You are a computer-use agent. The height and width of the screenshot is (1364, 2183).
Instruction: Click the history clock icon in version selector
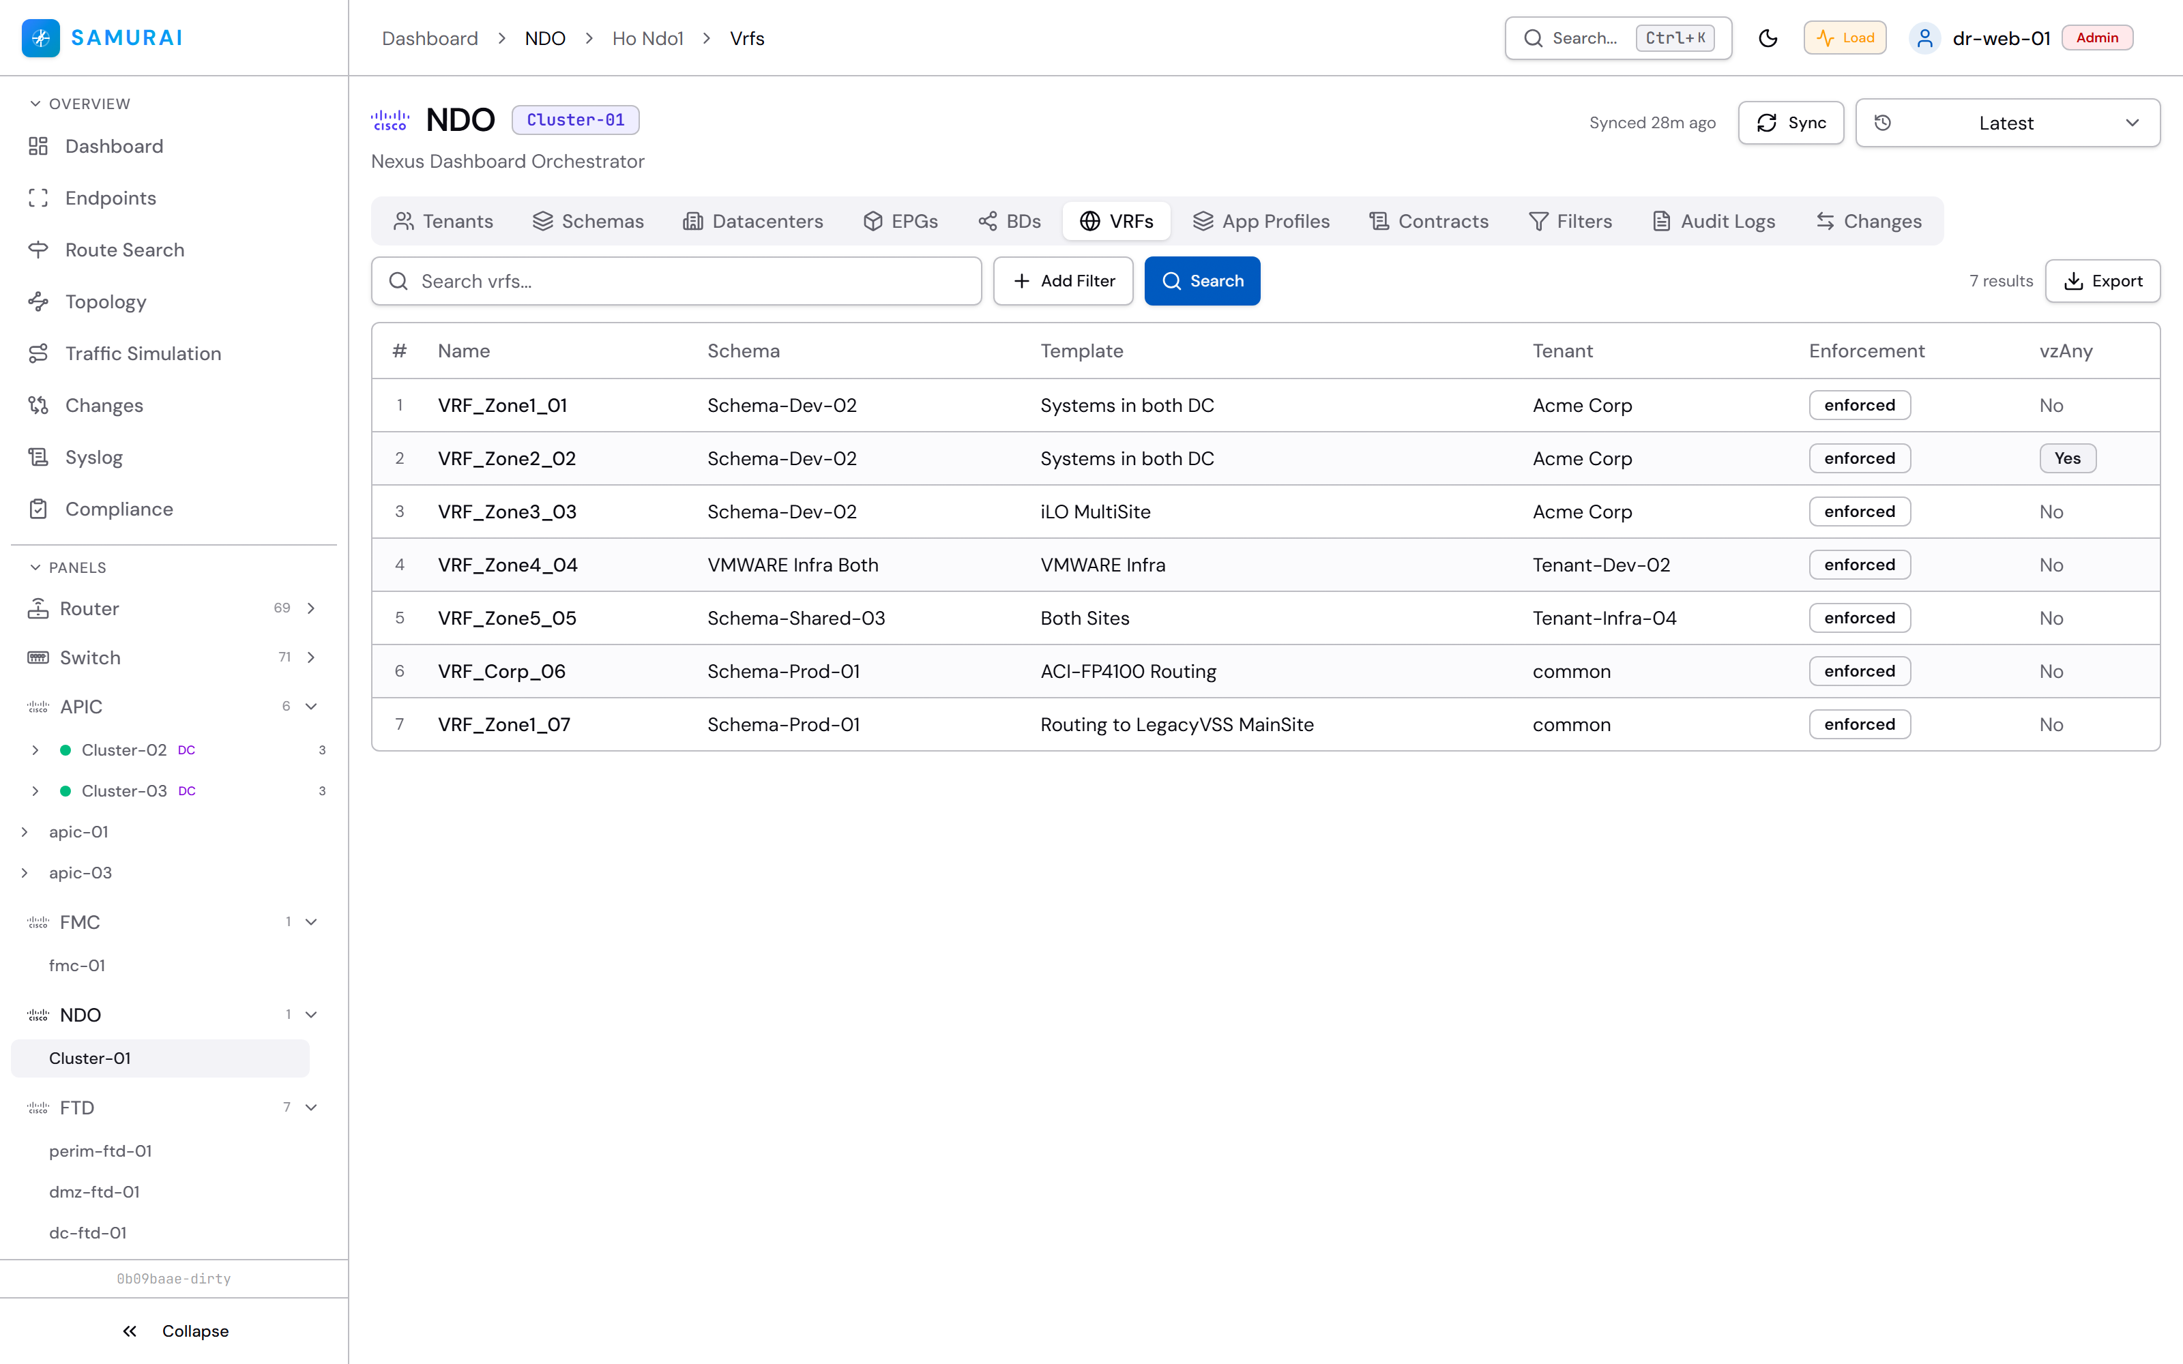tap(1883, 123)
